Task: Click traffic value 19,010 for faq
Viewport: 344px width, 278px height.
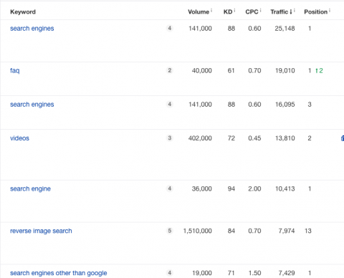Action: point(285,71)
